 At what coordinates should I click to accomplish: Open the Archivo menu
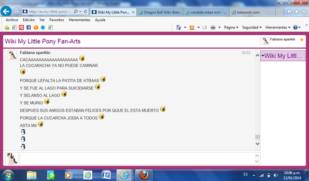coord(12,20)
